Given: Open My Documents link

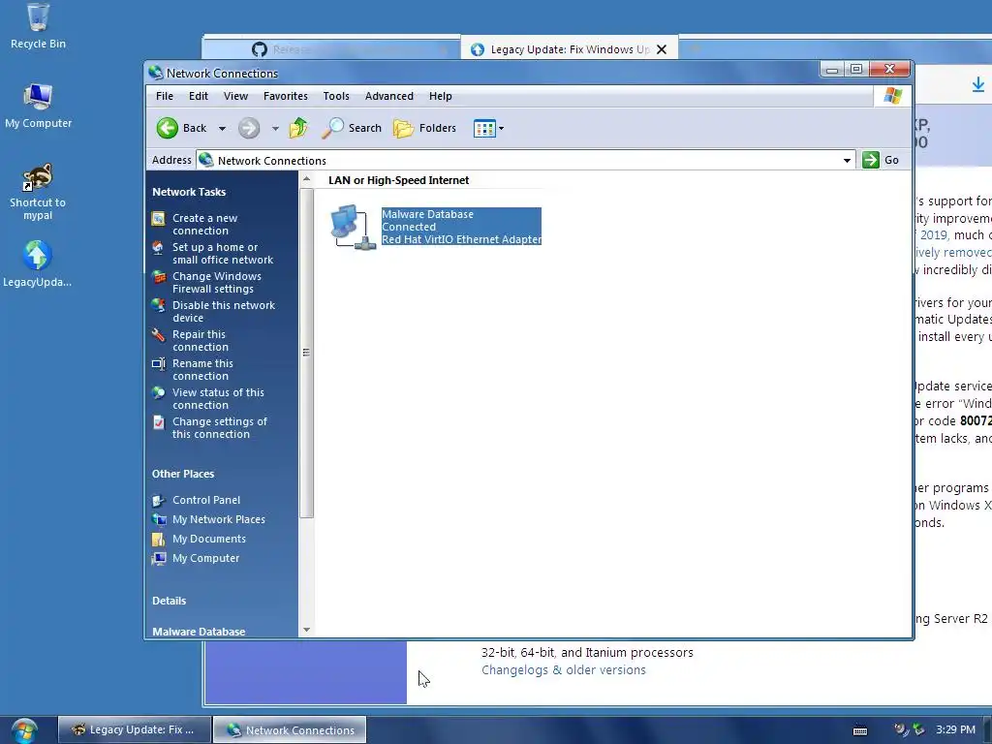Looking at the screenshot, I should click(x=209, y=539).
